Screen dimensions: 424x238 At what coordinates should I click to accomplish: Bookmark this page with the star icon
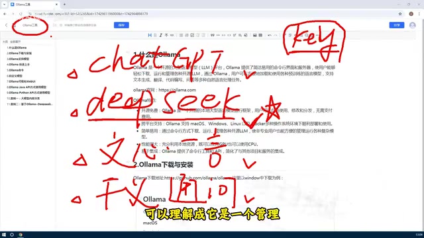(400, 14)
